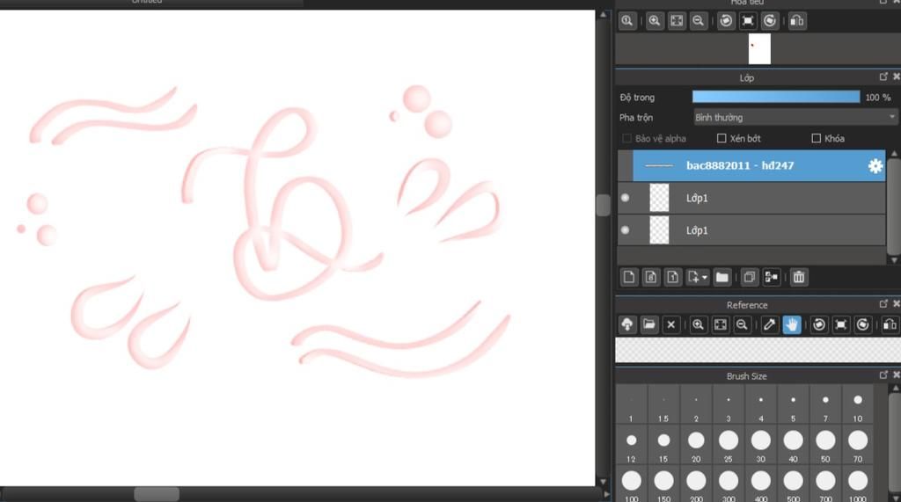Click the canvas scroll up arrow

(x=603, y=14)
